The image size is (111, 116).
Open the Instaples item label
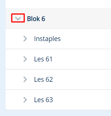coord(47,39)
